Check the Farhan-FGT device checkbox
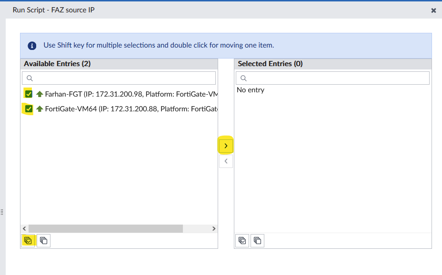This screenshot has height=275, width=442. (x=29, y=94)
